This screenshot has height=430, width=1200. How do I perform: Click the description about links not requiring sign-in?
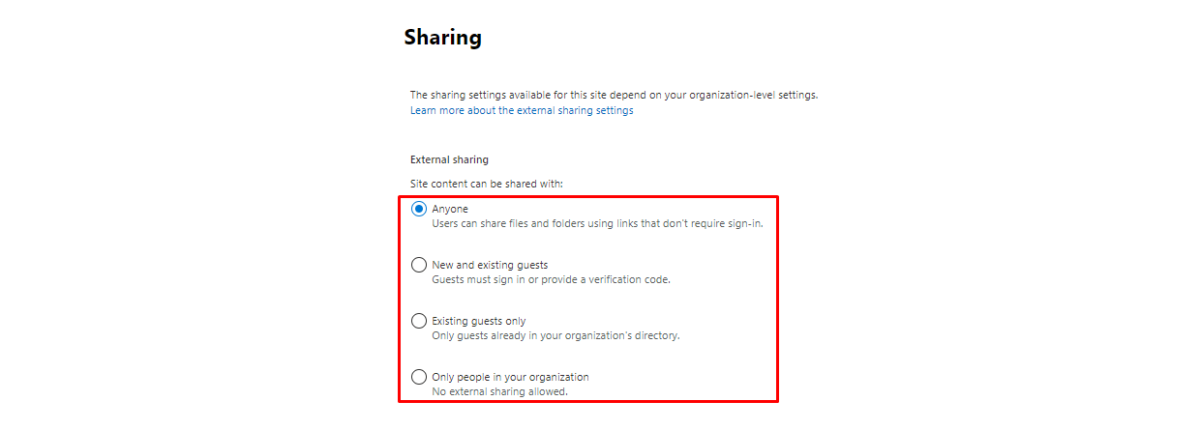coord(597,224)
